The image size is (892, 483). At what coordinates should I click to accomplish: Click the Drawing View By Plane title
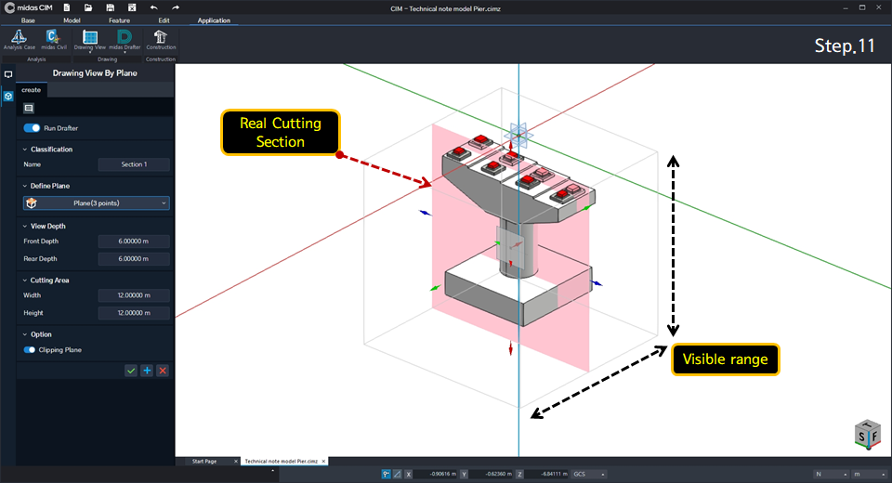tap(95, 73)
